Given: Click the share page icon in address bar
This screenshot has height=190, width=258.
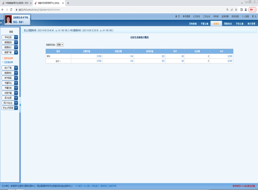Looking at the screenshot, I should click(232, 10).
